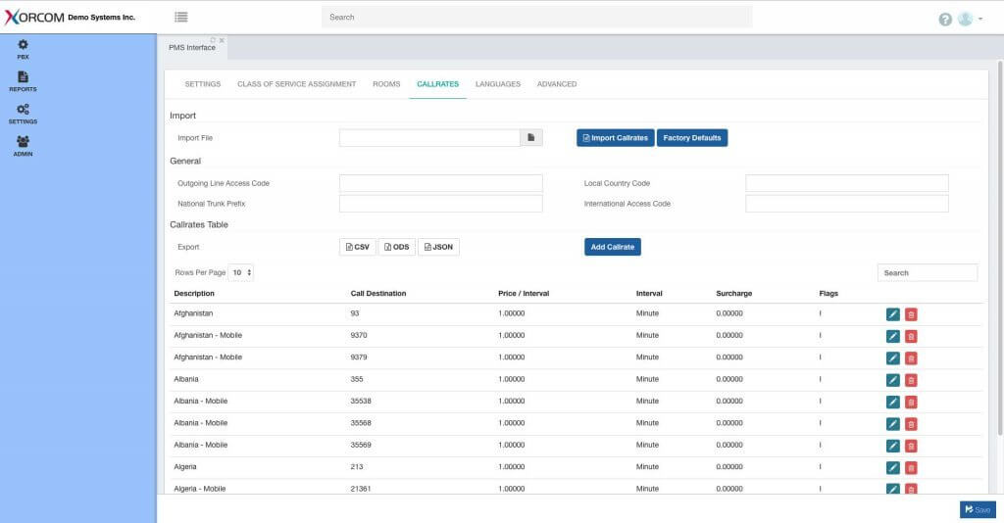Open the user profile dropdown
The height and width of the screenshot is (523, 1004).
pyautogui.click(x=971, y=19)
